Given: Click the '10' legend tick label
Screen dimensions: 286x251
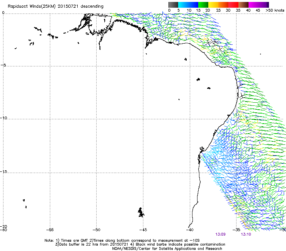Looking at the screenshot, I should coord(189,10).
